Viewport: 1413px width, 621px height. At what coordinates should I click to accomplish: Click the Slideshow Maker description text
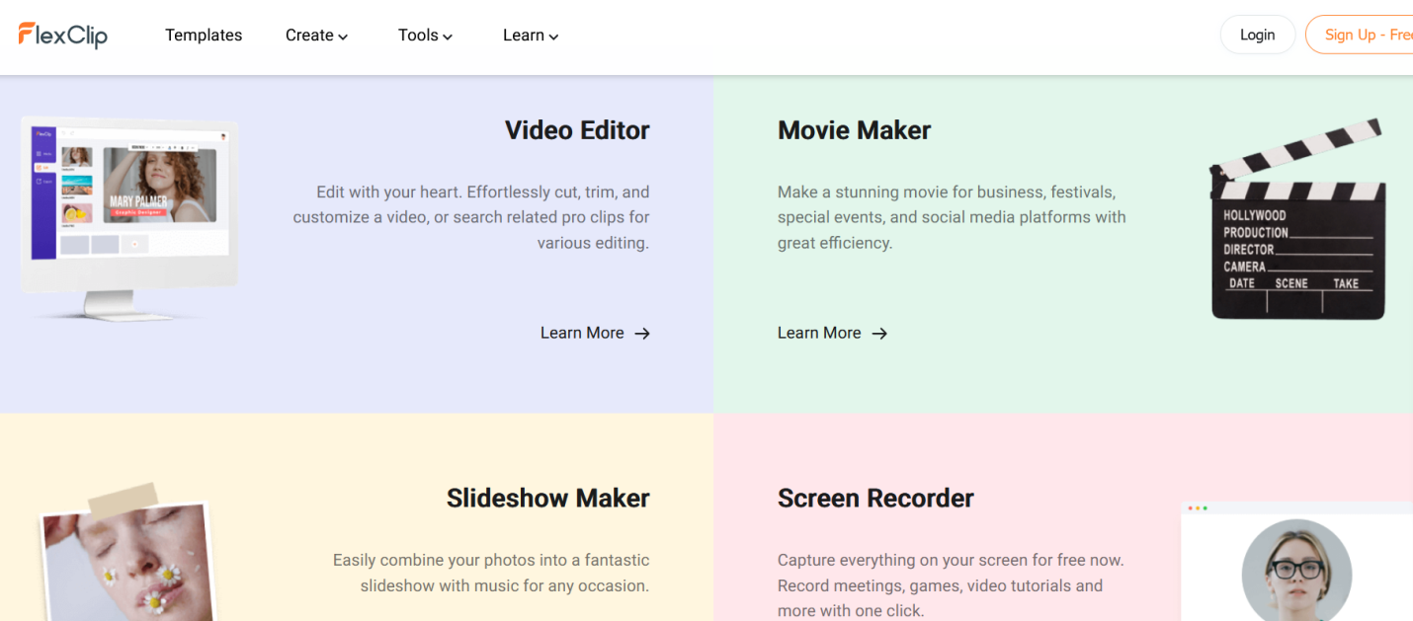pos(491,573)
